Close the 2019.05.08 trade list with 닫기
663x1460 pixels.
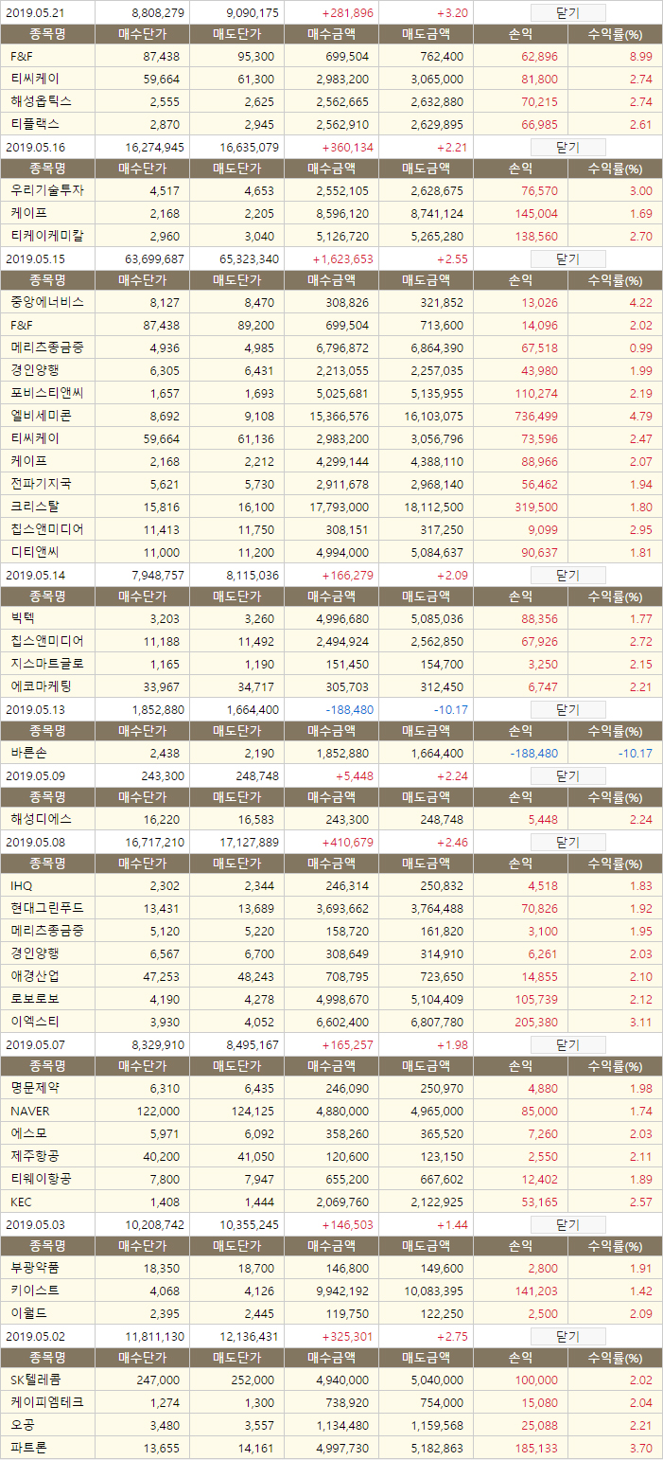pos(567,843)
